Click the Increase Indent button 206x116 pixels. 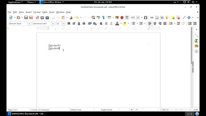click(x=190, y=24)
